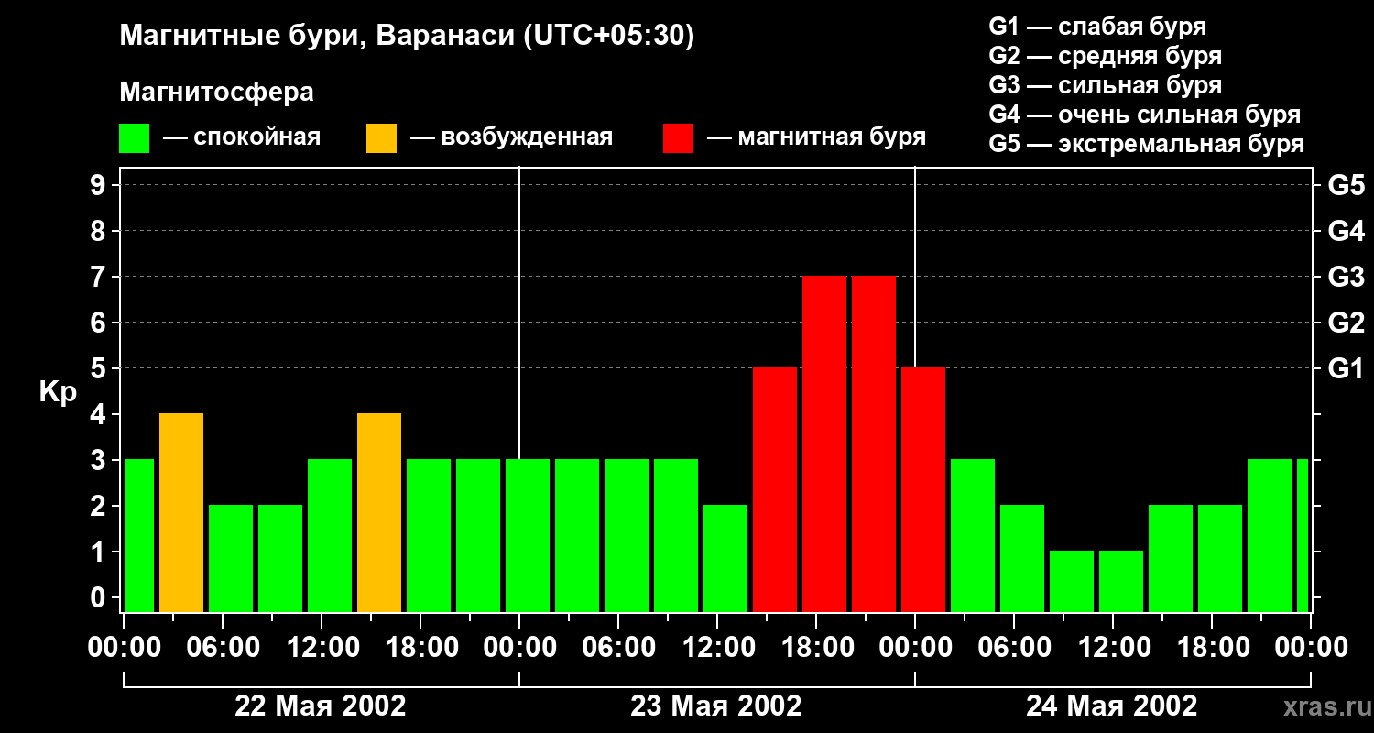Click the right-axis 'G3' tick label
Screen dimensions: 1374x733
point(1346,277)
